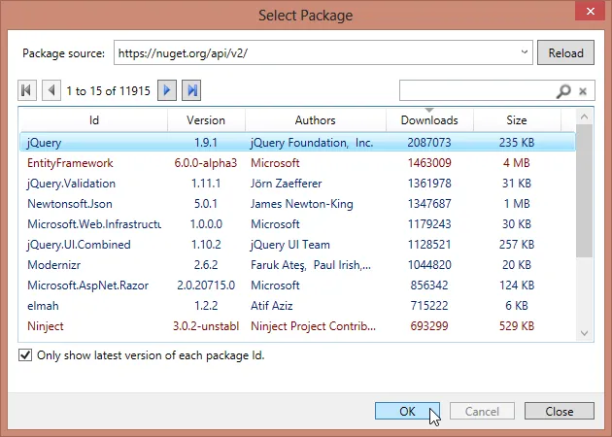Click scrollbar down arrow in package list
This screenshot has width=612, height=437.
pyautogui.click(x=584, y=333)
